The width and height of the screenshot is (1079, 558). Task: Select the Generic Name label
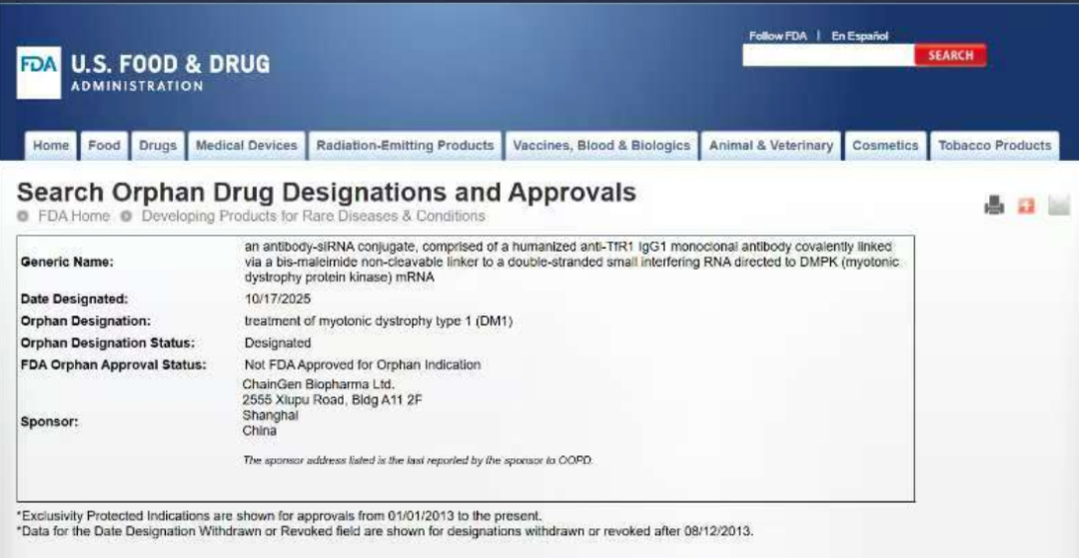pos(68,262)
